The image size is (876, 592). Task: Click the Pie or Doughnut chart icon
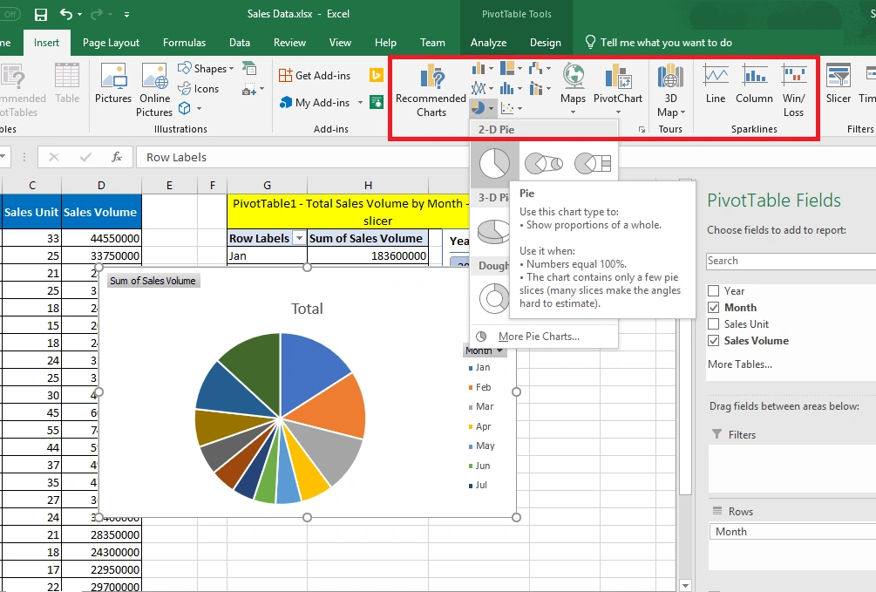pyautogui.click(x=478, y=107)
